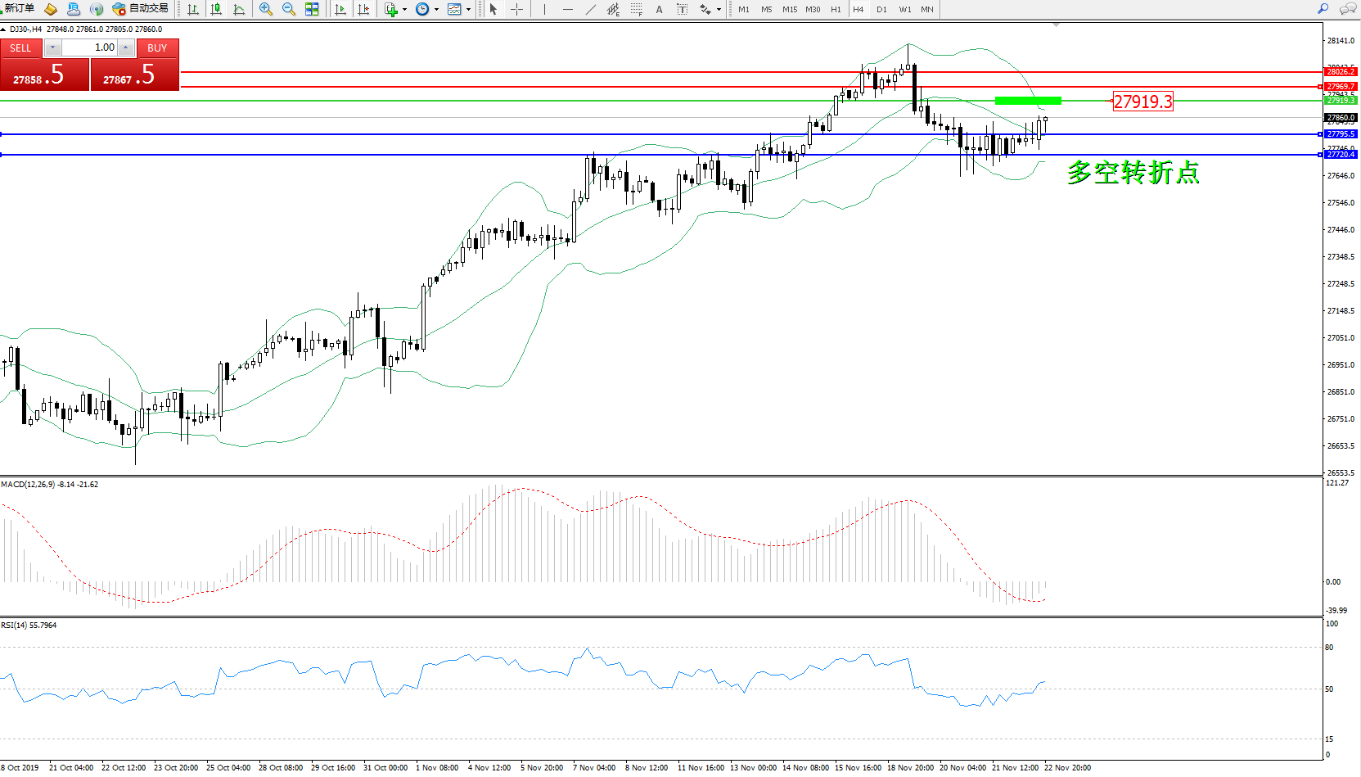Image resolution: width=1361 pixels, height=777 pixels.
Task: Select the text label tool
Action: [682, 9]
